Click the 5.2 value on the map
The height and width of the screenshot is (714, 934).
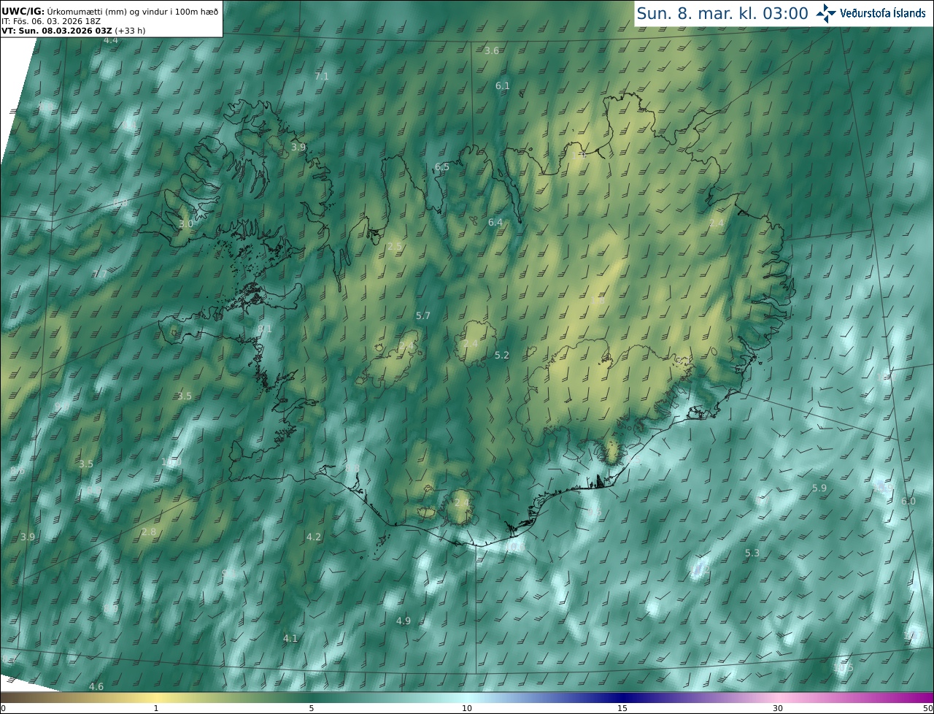(502, 355)
